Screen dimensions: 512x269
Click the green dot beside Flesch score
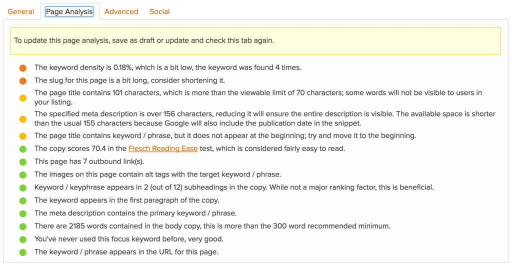pyautogui.click(x=23, y=149)
